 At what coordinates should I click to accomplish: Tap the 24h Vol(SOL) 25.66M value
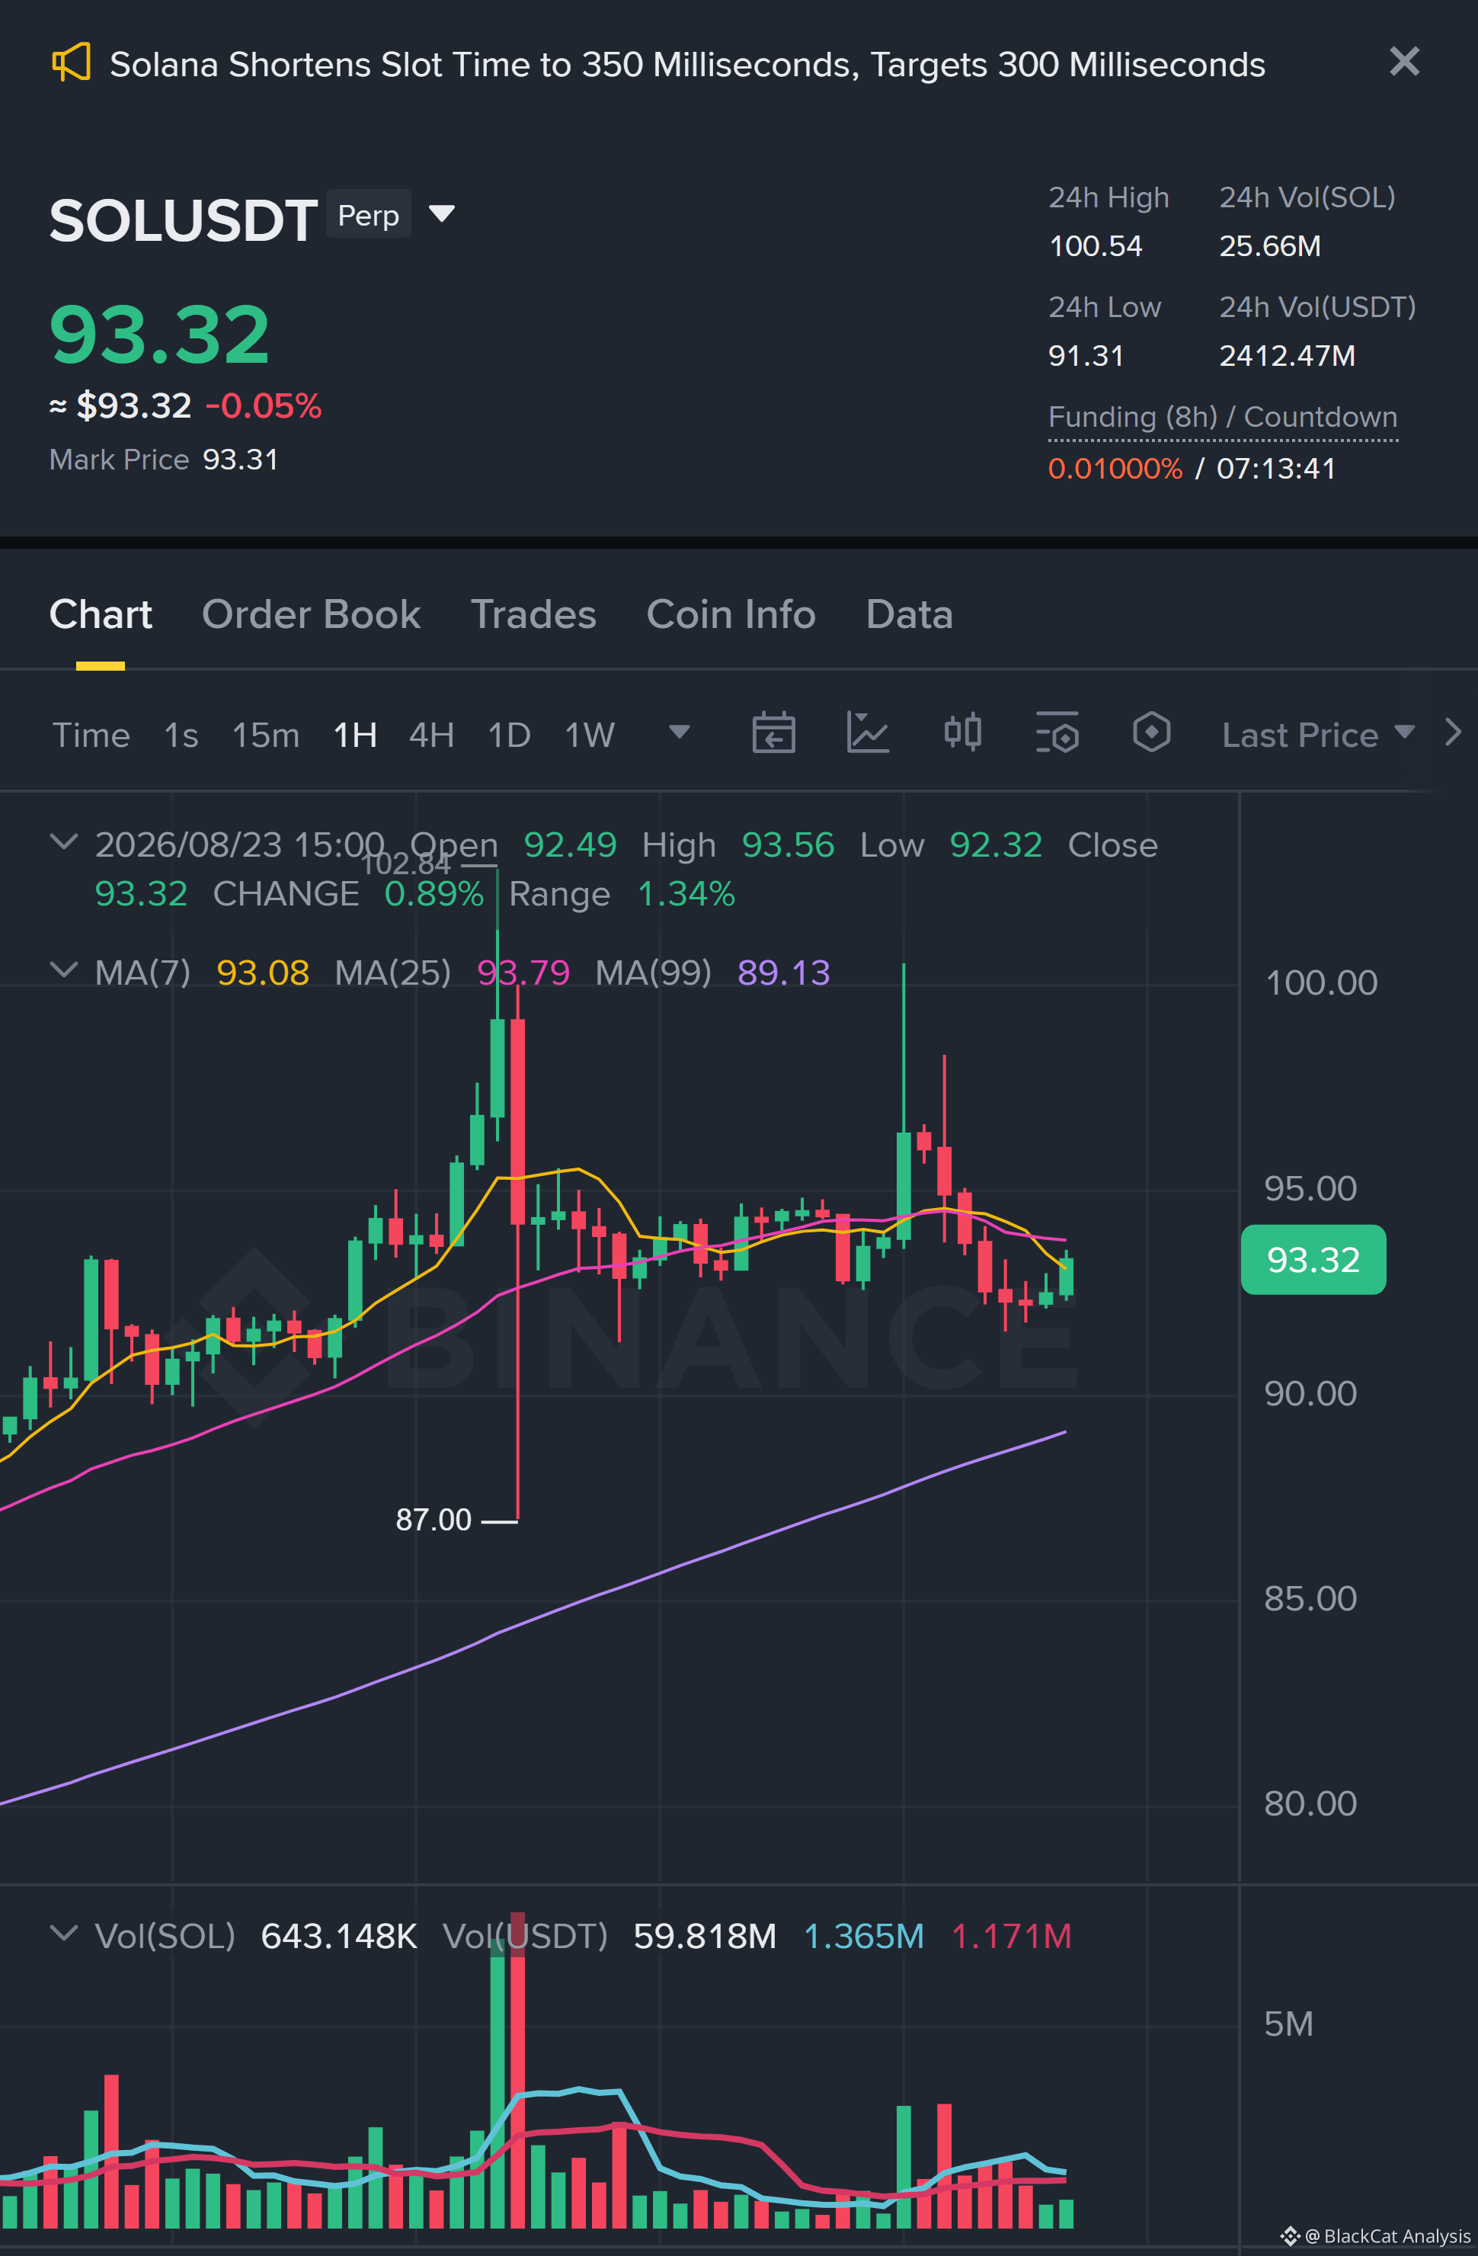tap(1269, 246)
